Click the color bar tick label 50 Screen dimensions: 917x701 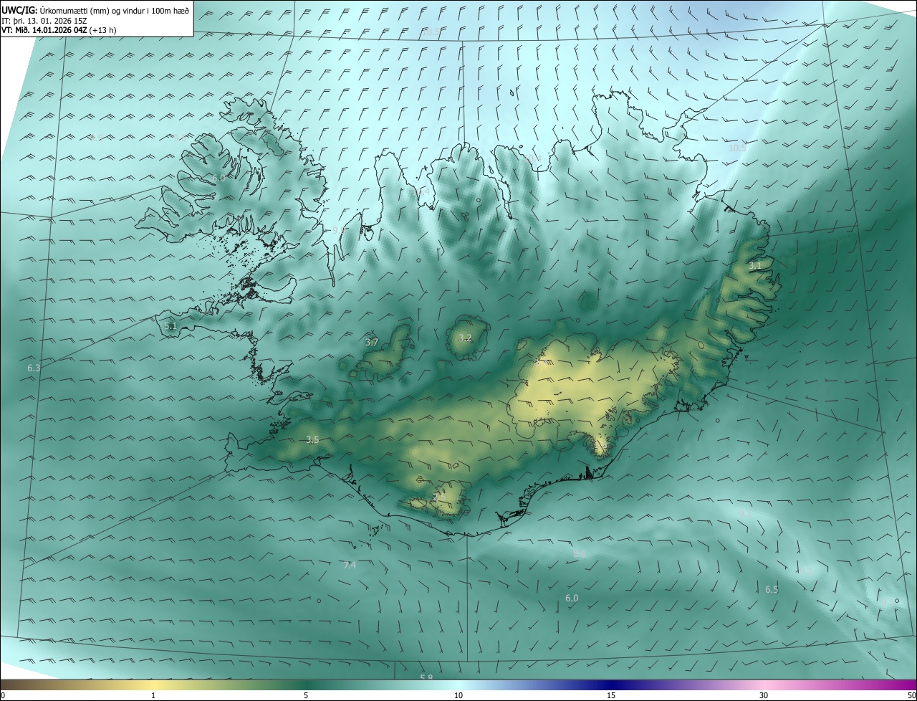[911, 695]
